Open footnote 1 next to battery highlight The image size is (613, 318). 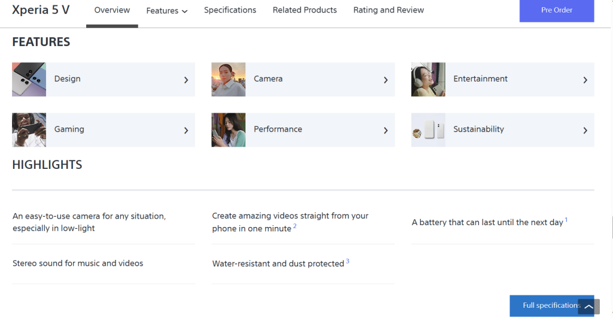pyautogui.click(x=566, y=220)
